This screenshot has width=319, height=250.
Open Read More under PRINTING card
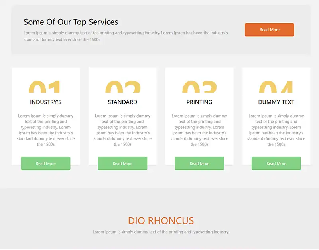point(199,163)
